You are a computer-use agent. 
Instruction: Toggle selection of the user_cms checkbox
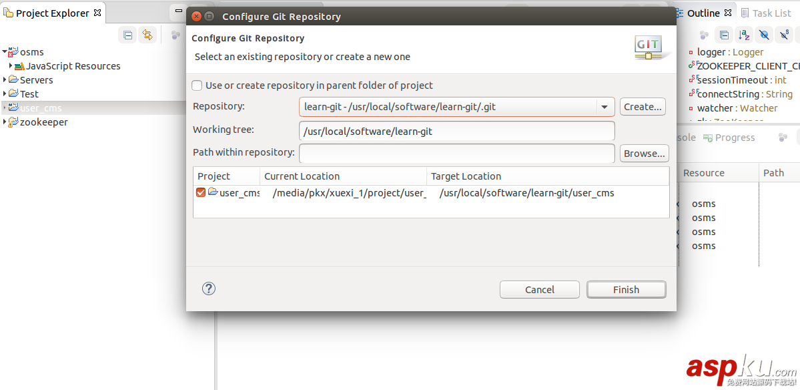click(x=201, y=192)
